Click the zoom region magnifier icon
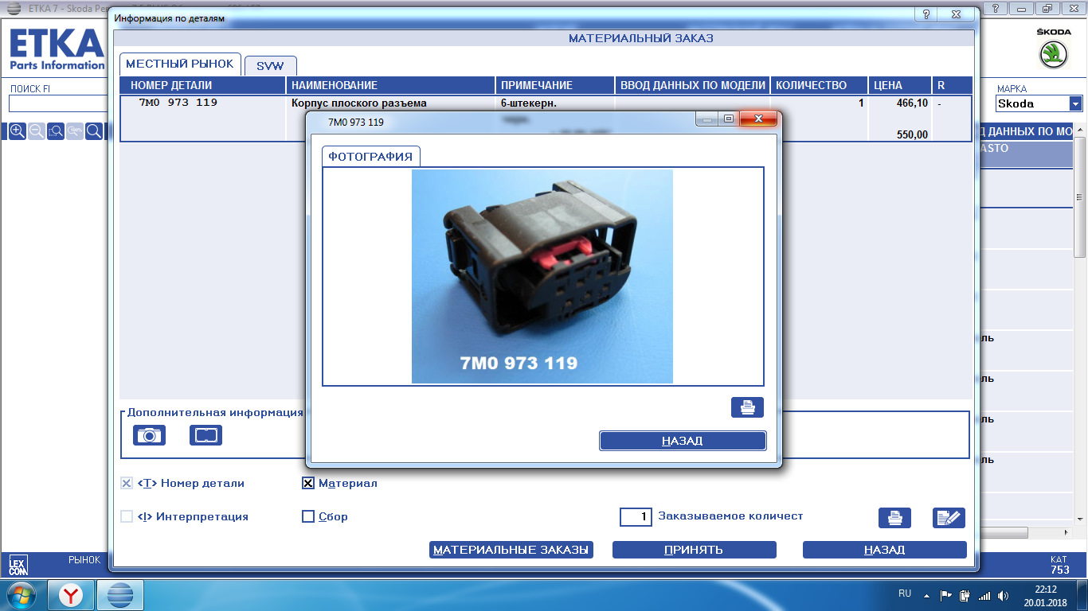Image resolution: width=1088 pixels, height=611 pixels. (x=56, y=131)
